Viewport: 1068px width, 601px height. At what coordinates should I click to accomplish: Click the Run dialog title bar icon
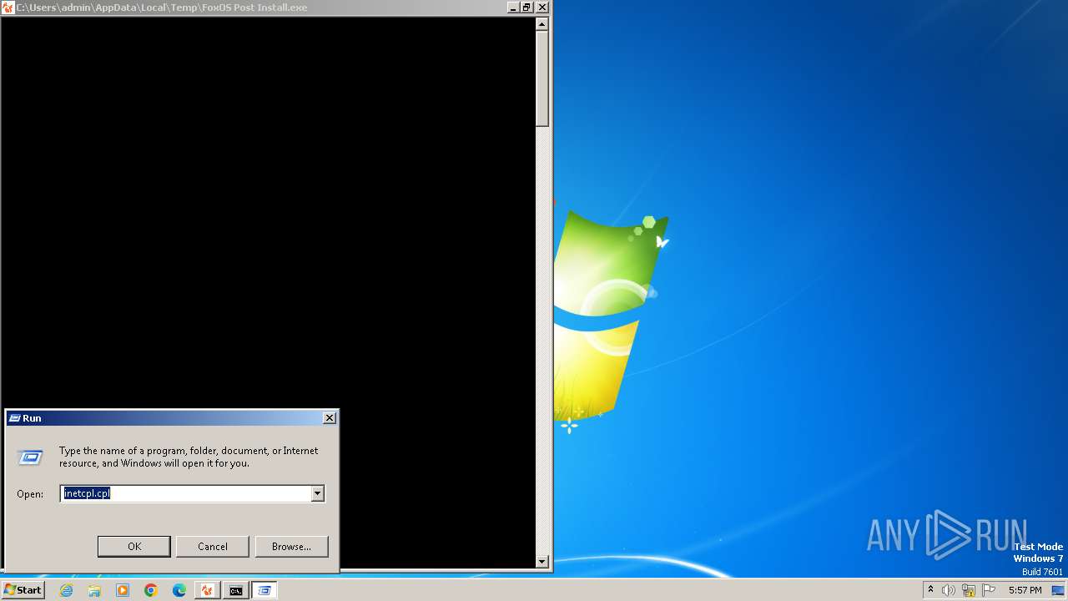coord(14,418)
